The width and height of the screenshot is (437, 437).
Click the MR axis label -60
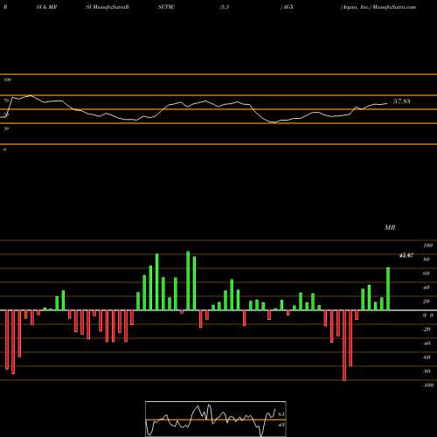[x=427, y=357]
